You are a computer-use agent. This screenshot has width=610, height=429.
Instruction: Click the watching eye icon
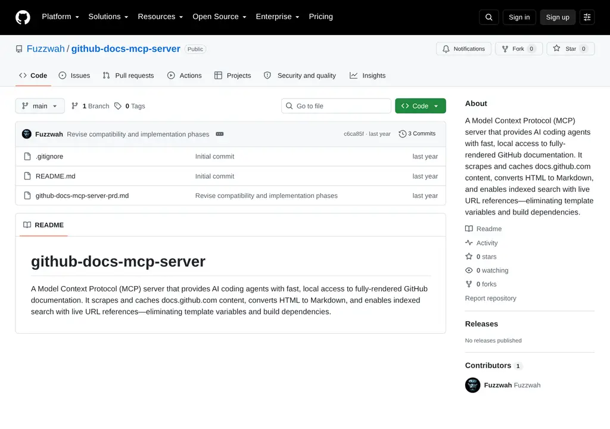(x=469, y=270)
